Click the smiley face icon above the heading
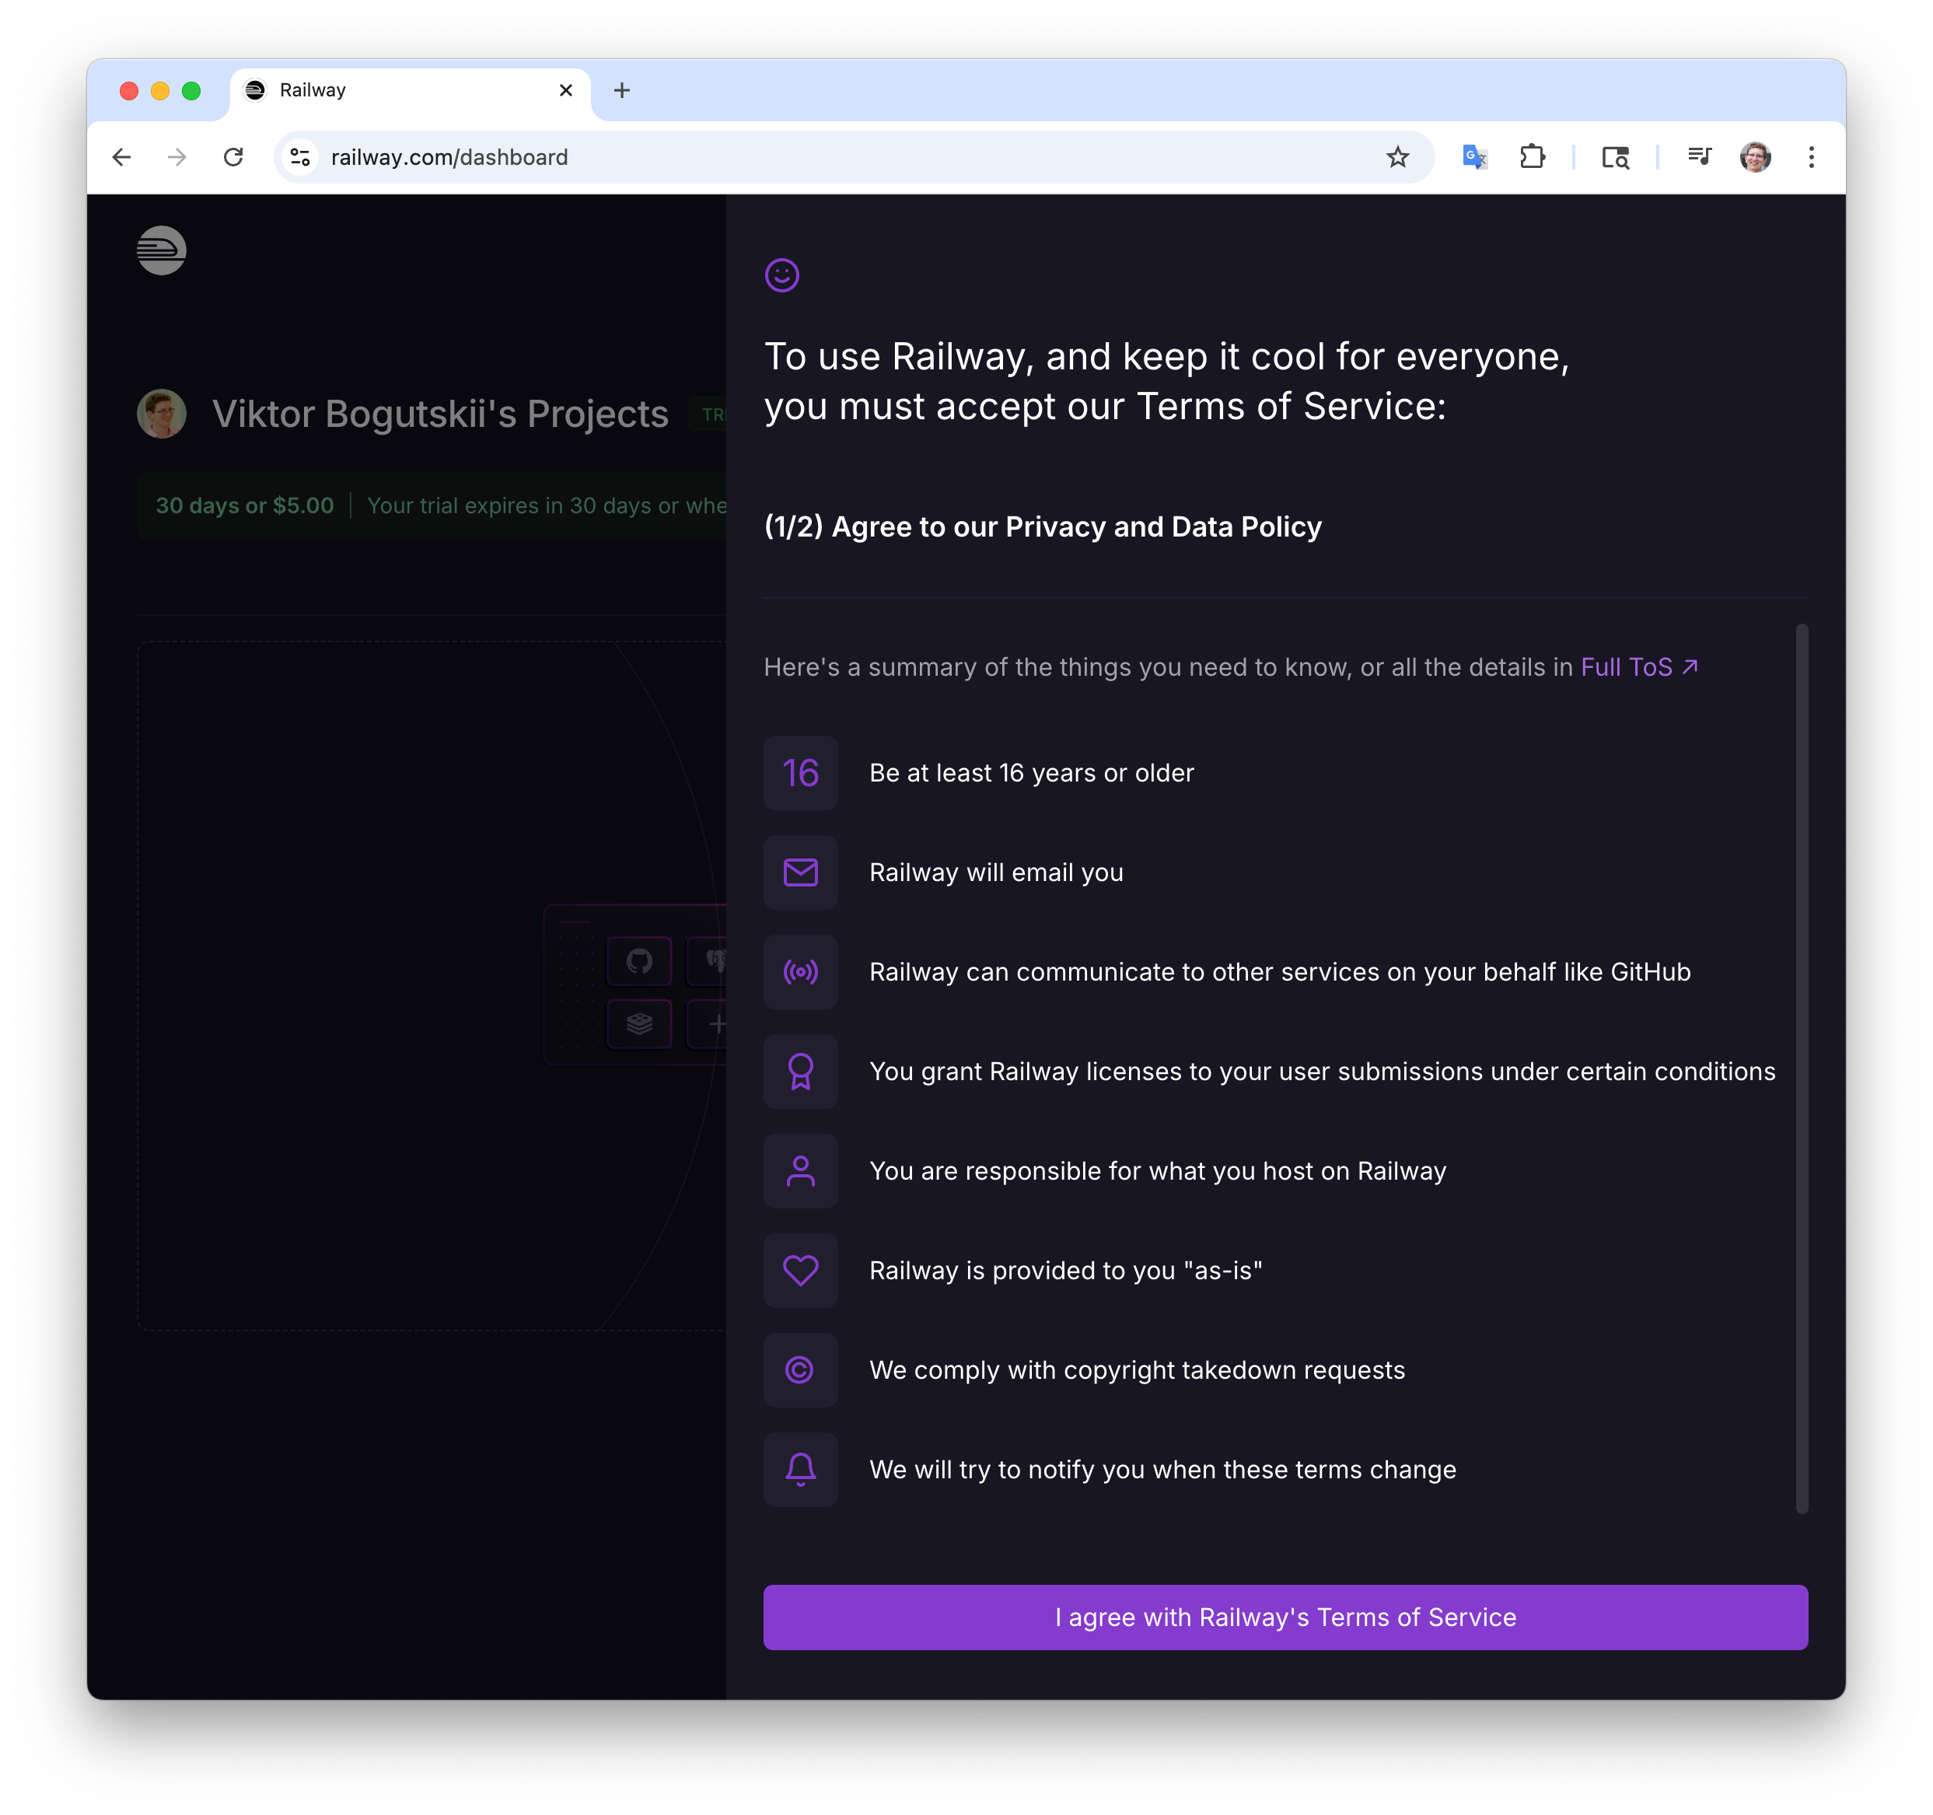Viewport: 1933px width, 1815px height. (781, 275)
